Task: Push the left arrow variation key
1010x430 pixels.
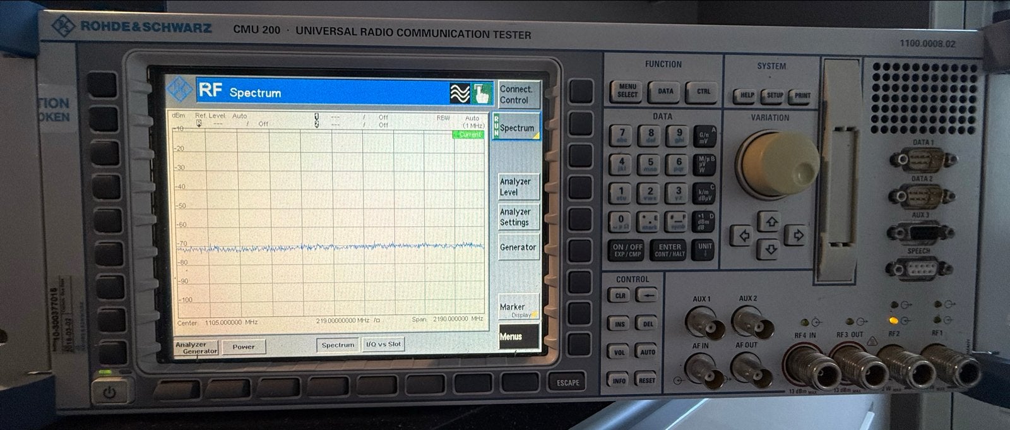Action: coord(743,236)
